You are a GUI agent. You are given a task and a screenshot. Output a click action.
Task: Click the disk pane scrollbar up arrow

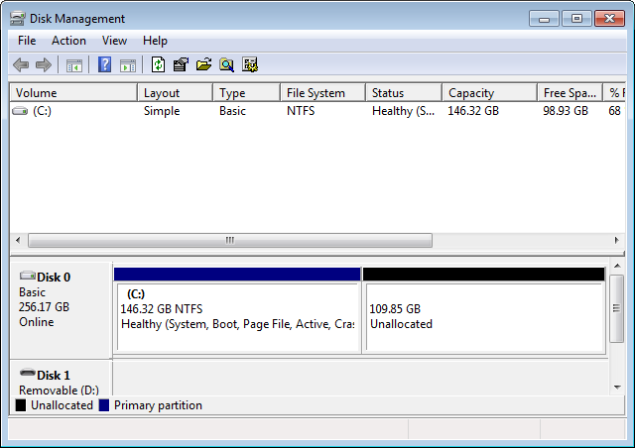coord(617,266)
